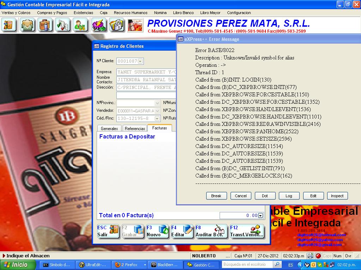Click the red prohibition icon near Caps indicator
This screenshot has height=270, width=361.
click(x=318, y=256)
